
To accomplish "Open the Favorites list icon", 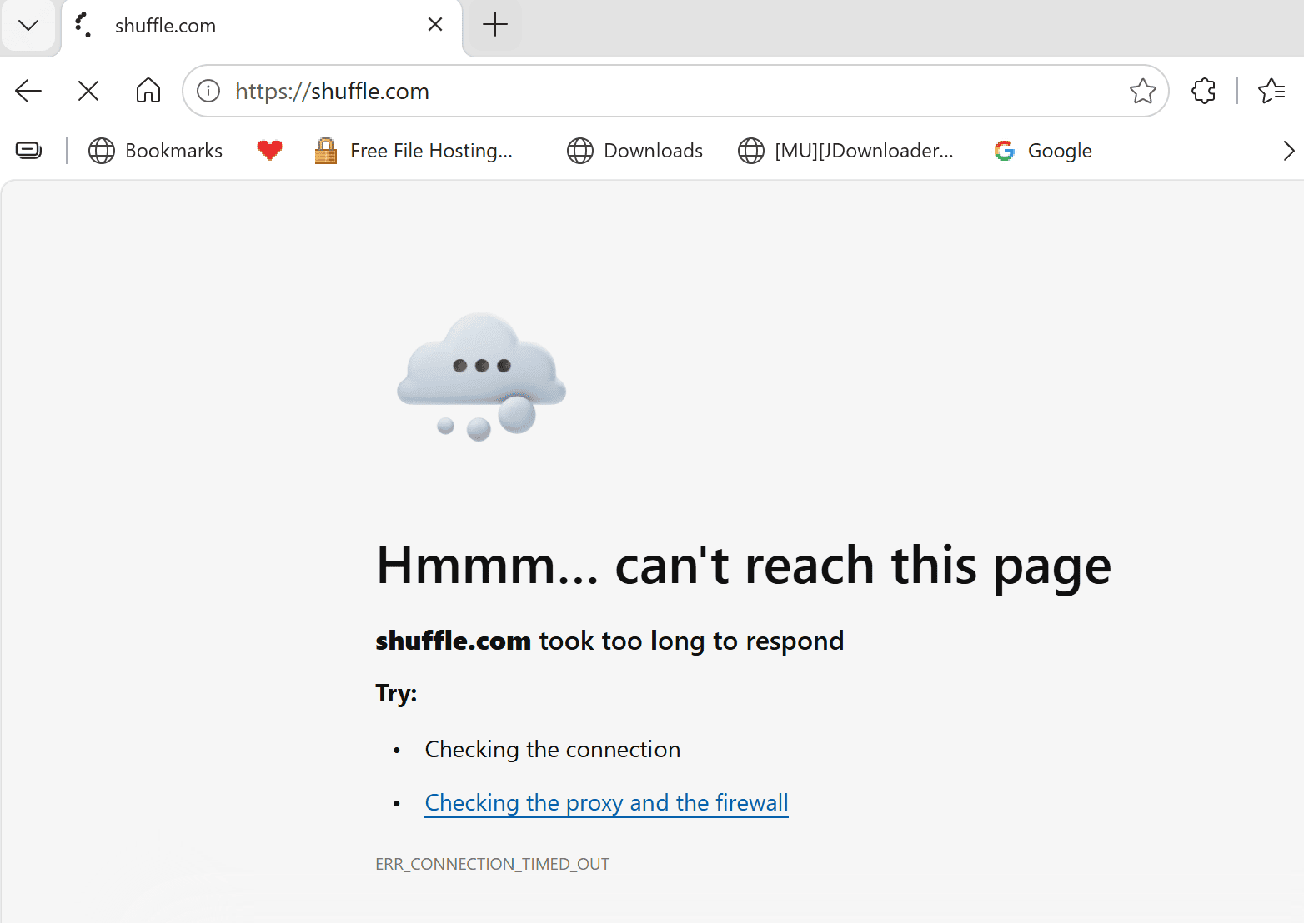I will click(x=1271, y=91).
